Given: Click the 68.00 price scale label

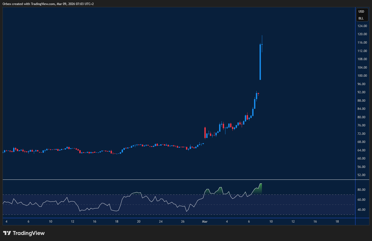Looking at the screenshot, I should click(361, 142).
